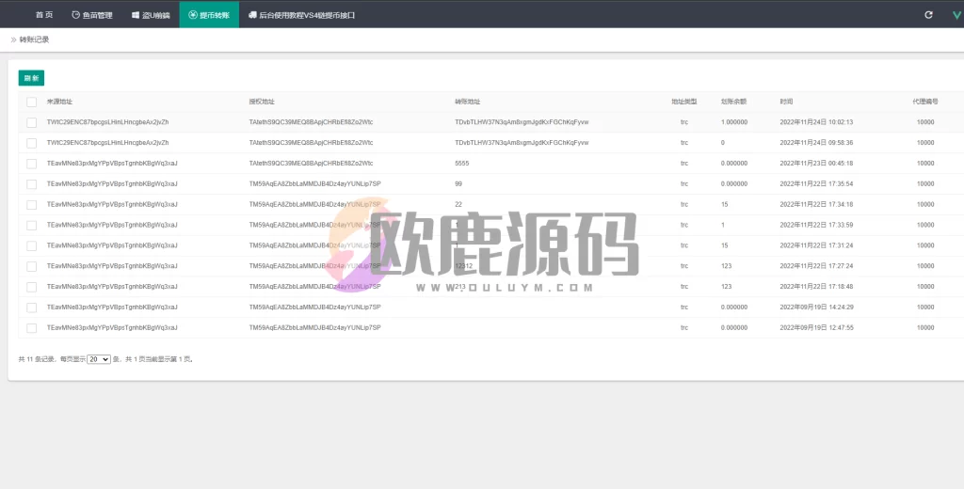Click the timestamp 2022年11月22日 17:35:54
Image resolution: width=964 pixels, height=489 pixels.
816,183
